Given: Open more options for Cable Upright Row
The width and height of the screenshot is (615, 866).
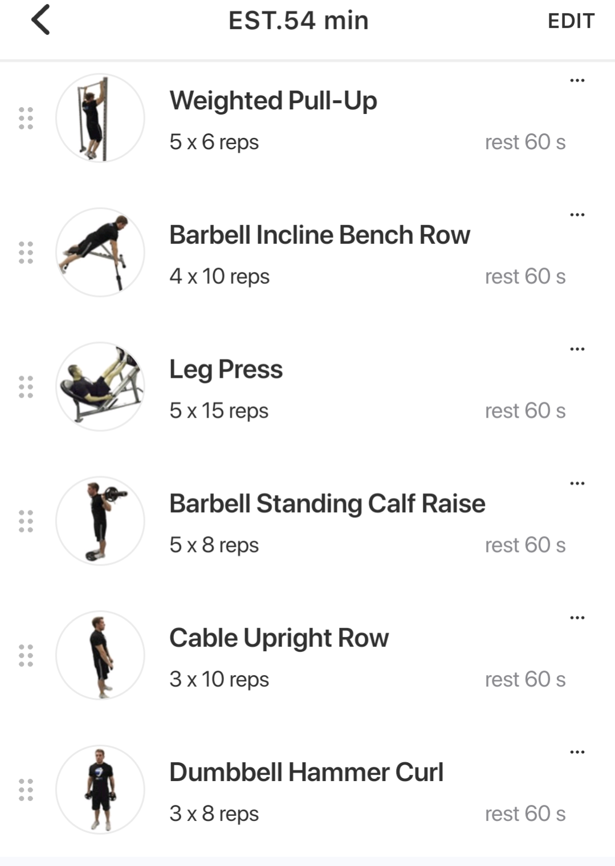Looking at the screenshot, I should [x=577, y=618].
